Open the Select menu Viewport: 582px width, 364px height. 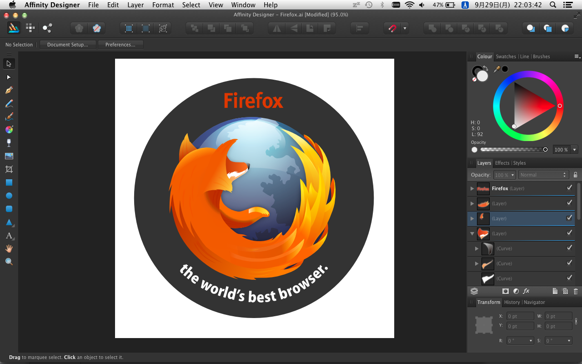pos(191,5)
